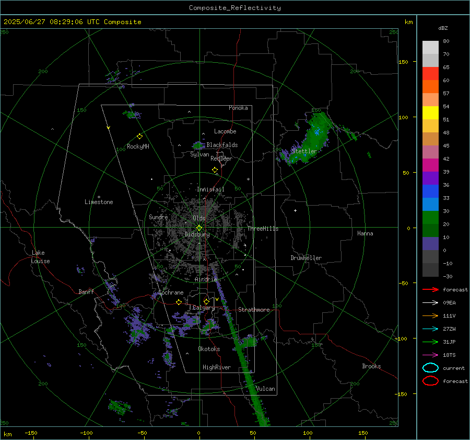
Task: Click the red forecast ellipse icon
Action: tap(430, 381)
